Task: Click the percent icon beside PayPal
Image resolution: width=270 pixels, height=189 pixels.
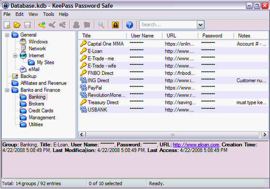Action: pyautogui.click(x=83, y=87)
